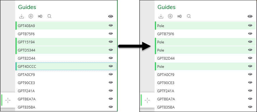Click the import guides icon in left panel
This screenshot has width=257, height=112.
pos(22,16)
